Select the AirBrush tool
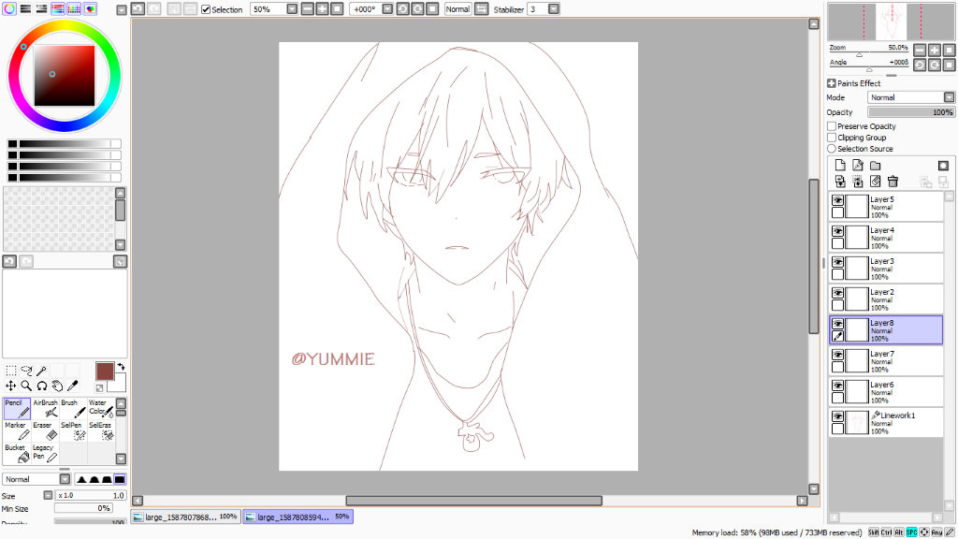This screenshot has width=958, height=539. pos(45,409)
